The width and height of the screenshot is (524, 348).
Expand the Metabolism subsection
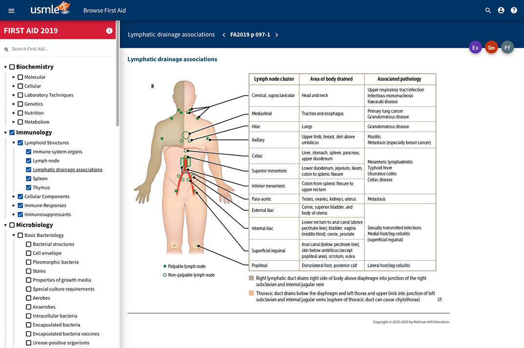click(14, 122)
